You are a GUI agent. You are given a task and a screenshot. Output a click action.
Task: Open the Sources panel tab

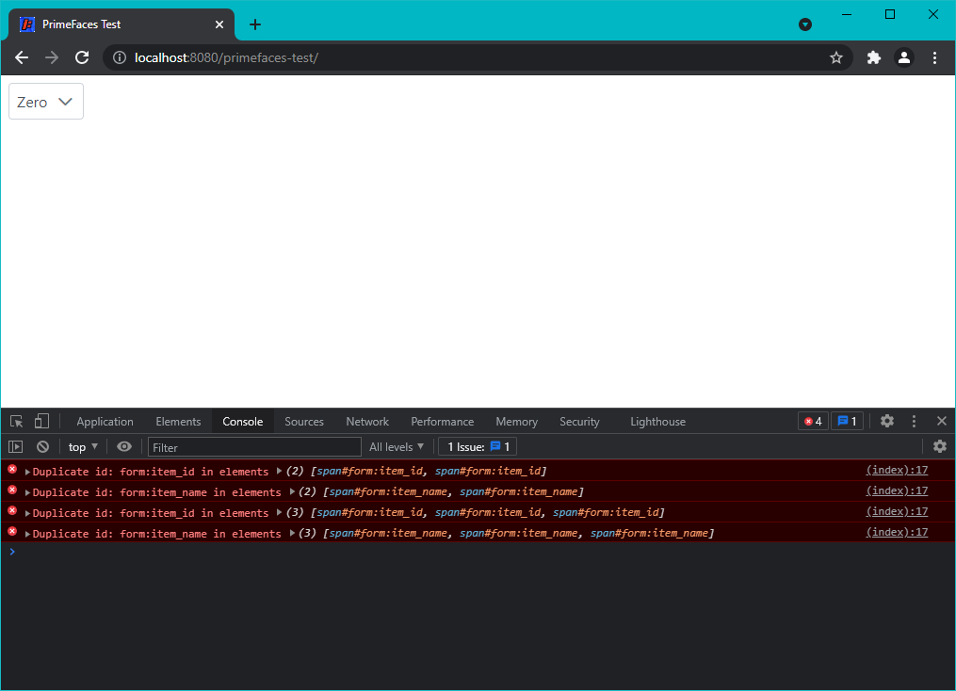tap(303, 421)
